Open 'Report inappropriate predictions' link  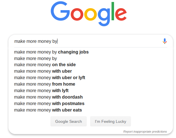pyautogui.click(x=145, y=132)
